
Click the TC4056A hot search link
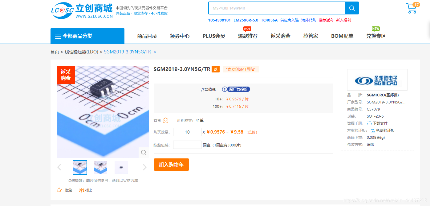(269, 20)
